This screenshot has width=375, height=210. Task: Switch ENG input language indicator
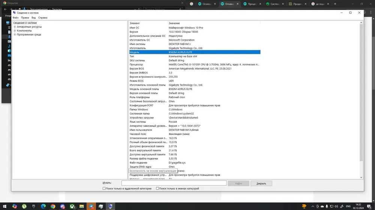tap(348, 206)
